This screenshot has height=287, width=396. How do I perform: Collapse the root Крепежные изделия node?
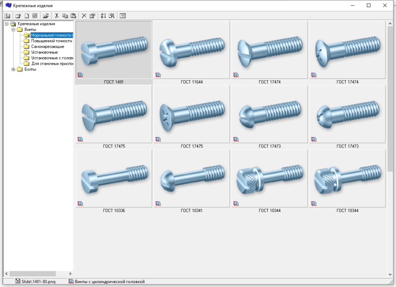[7, 24]
